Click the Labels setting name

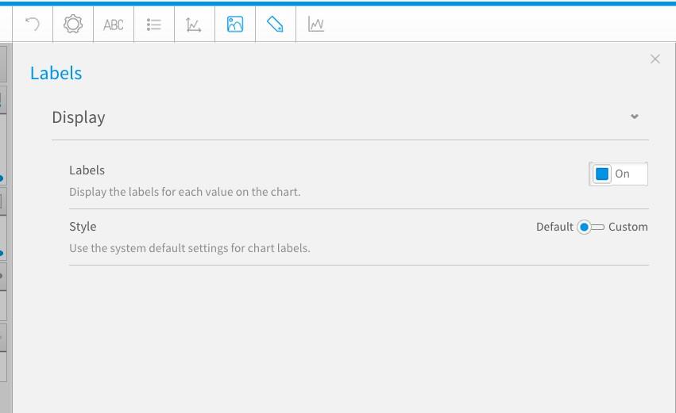pyautogui.click(x=87, y=170)
